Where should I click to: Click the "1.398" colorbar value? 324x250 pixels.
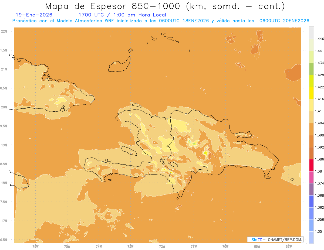(x=319, y=135)
